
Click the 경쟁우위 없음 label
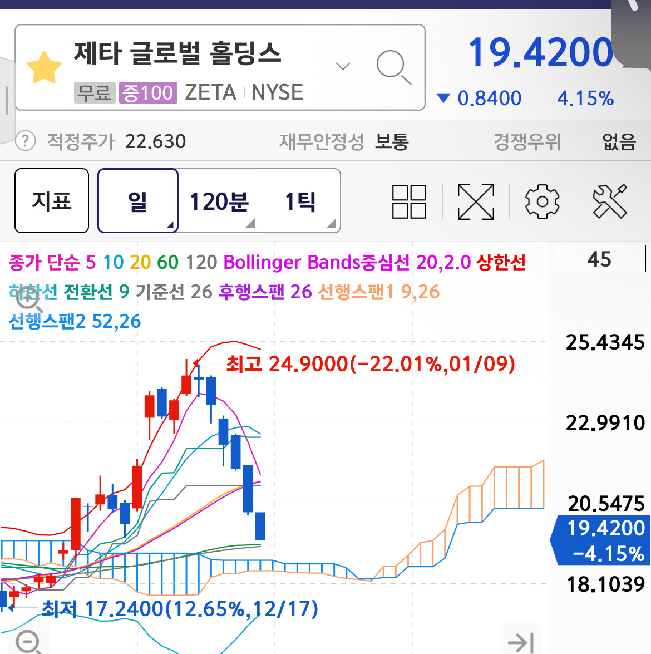pyautogui.click(x=565, y=141)
